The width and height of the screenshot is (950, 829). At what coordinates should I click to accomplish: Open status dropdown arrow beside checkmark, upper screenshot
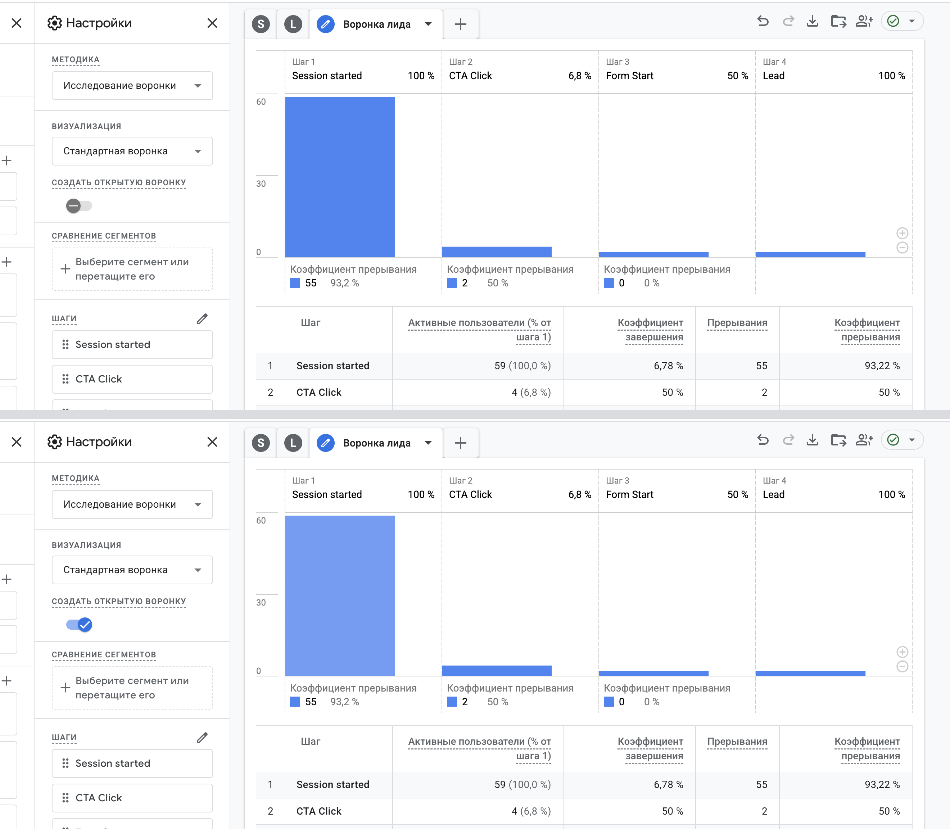pos(911,21)
